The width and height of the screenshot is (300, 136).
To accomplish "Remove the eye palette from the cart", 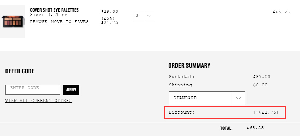I will pos(39,22).
